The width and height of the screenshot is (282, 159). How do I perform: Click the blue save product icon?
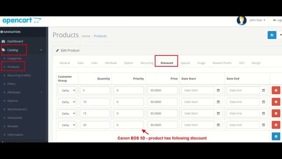coord(272,35)
